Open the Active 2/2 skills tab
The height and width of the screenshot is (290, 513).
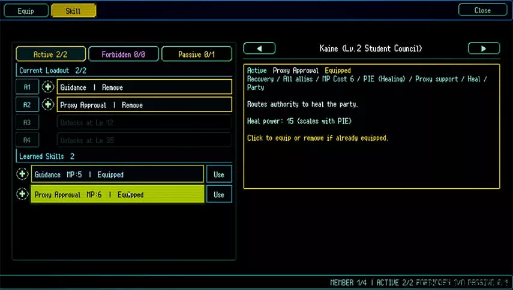pos(51,54)
